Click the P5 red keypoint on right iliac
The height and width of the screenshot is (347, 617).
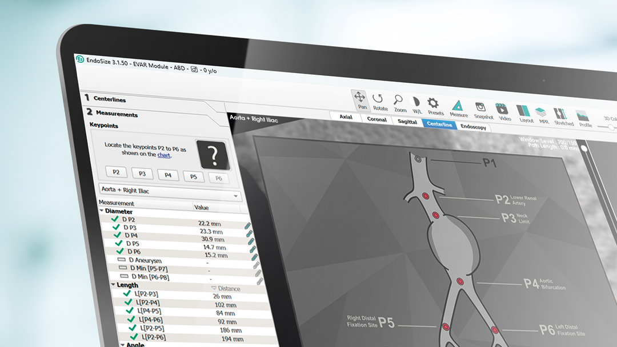(446, 326)
